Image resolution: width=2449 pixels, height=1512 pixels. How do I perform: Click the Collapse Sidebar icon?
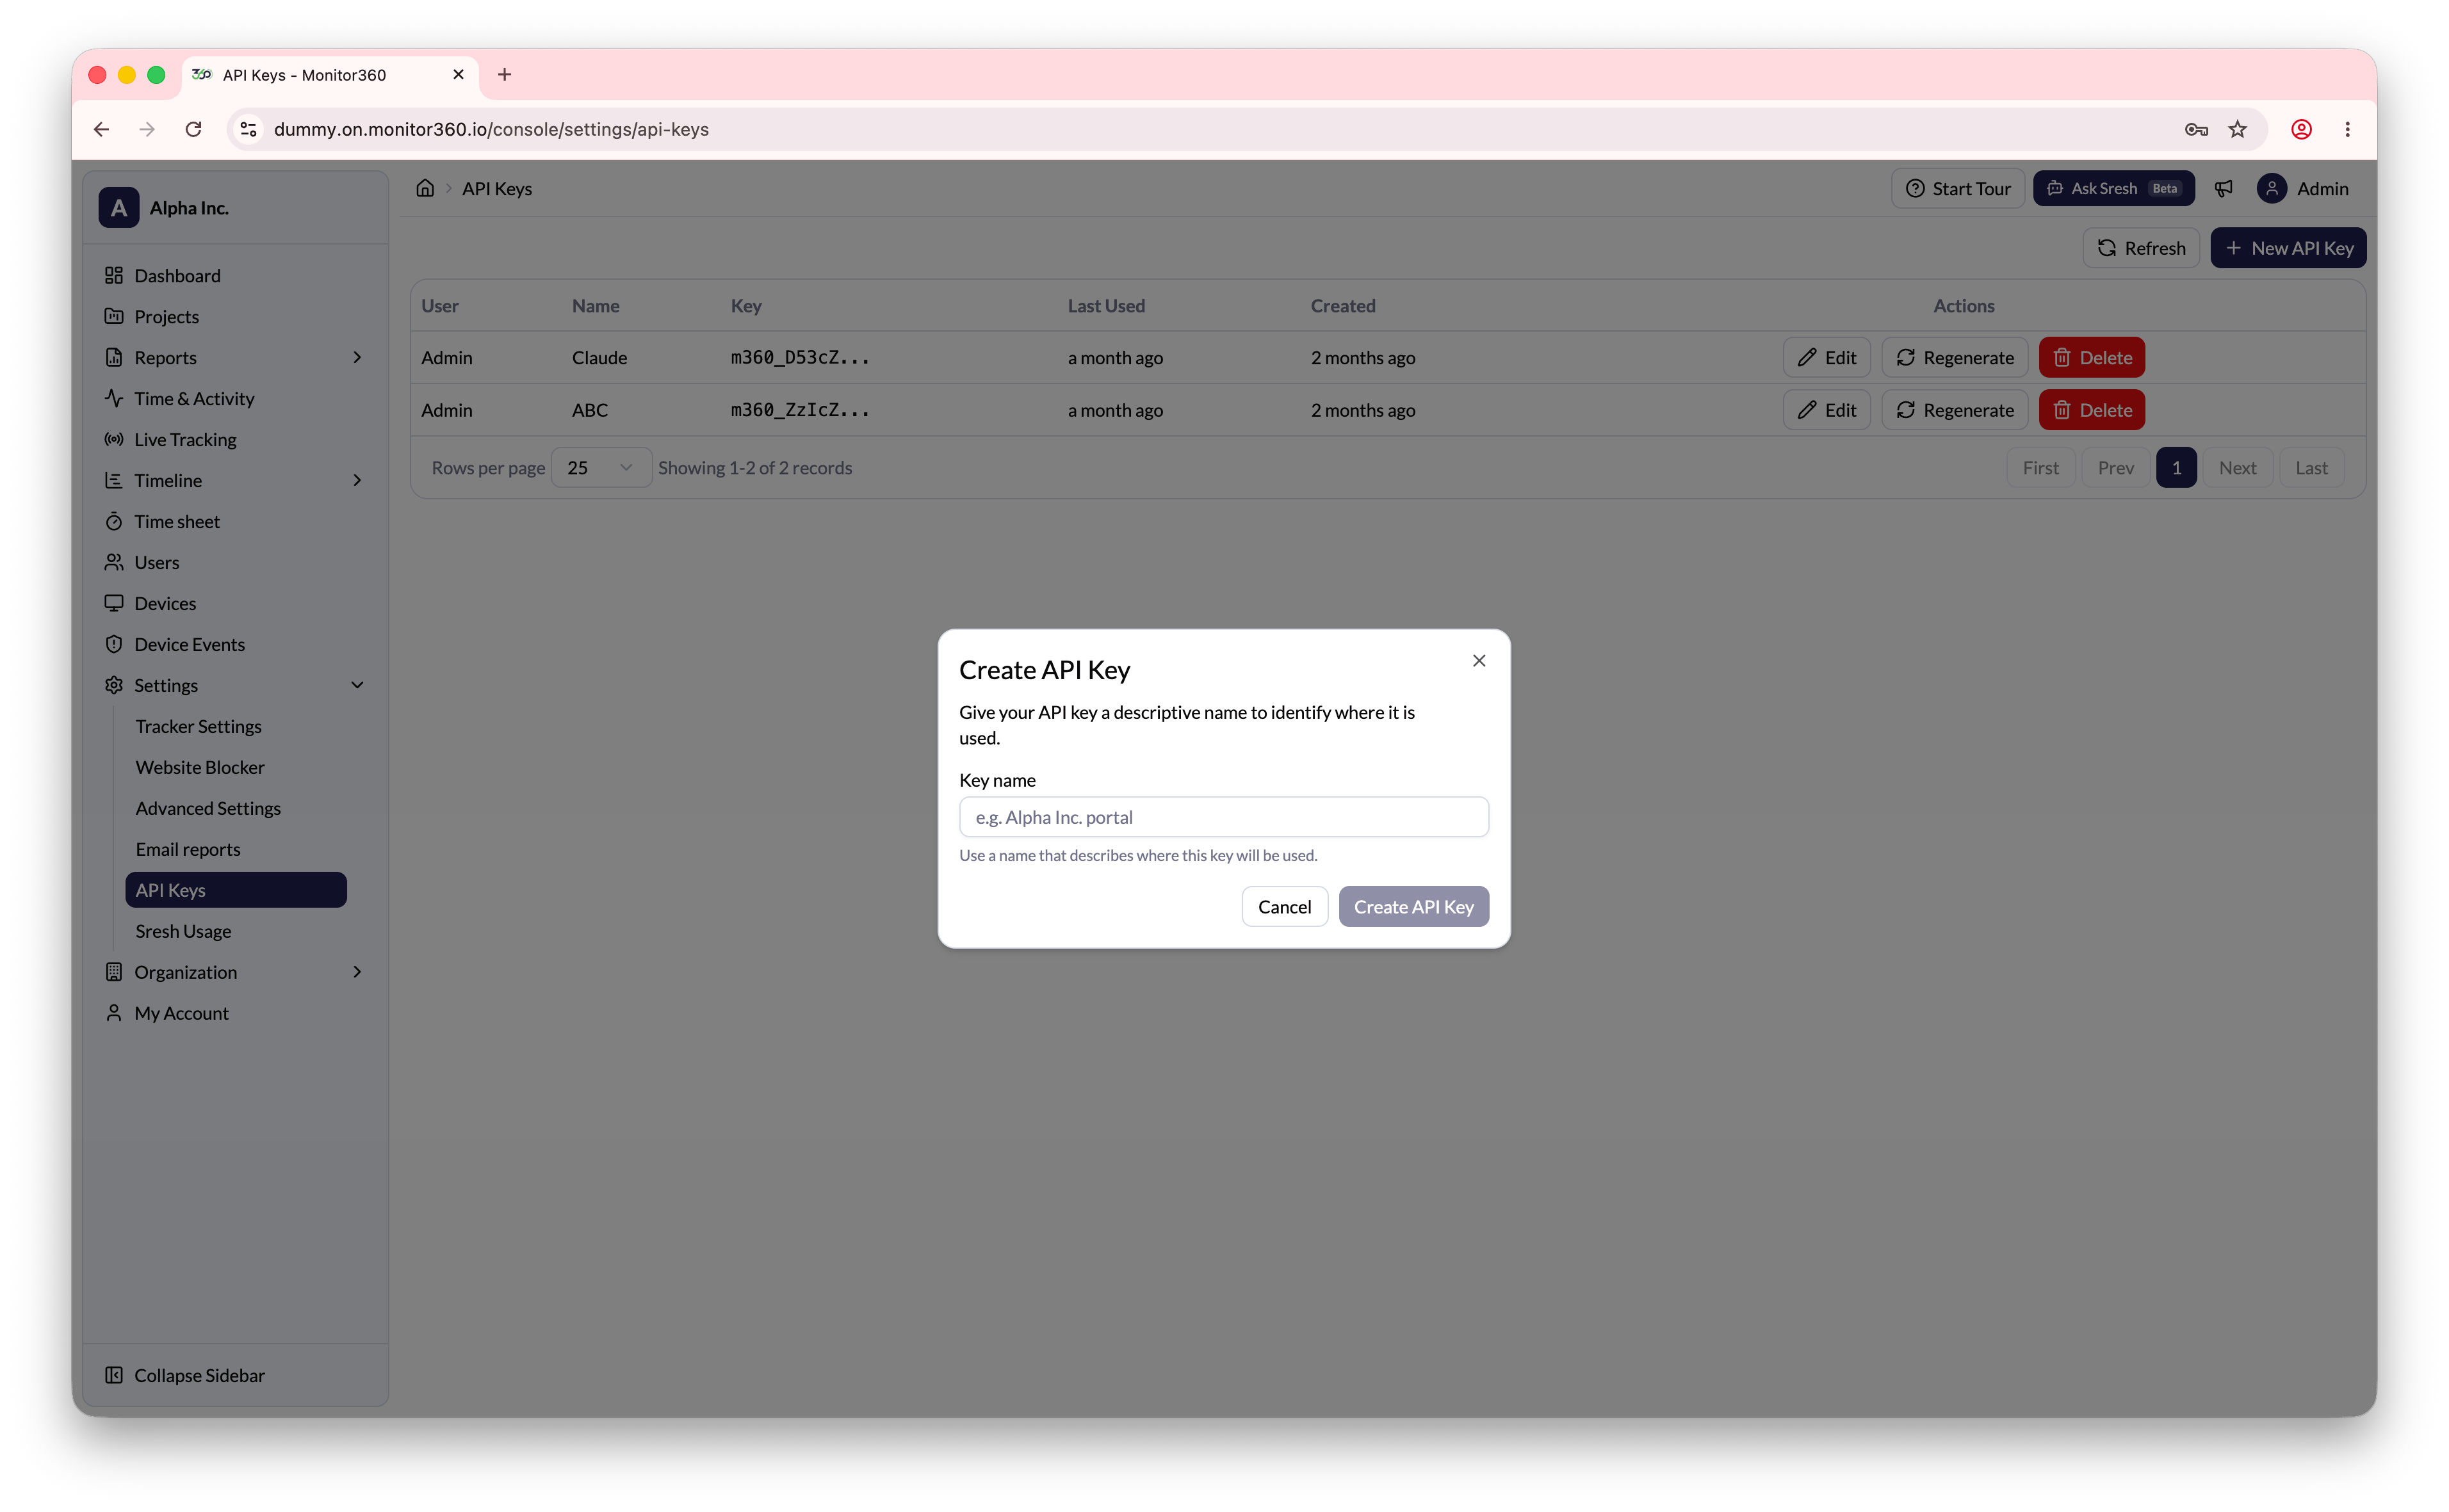pos(114,1375)
